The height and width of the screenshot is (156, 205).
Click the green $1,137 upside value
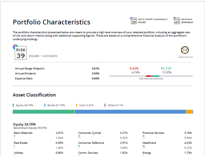tap(166, 69)
